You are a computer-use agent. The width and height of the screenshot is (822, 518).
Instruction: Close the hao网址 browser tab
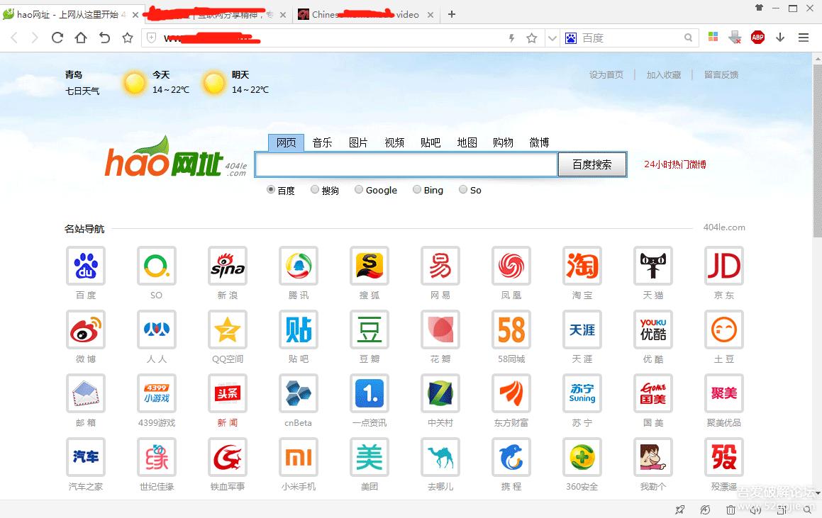[135, 15]
